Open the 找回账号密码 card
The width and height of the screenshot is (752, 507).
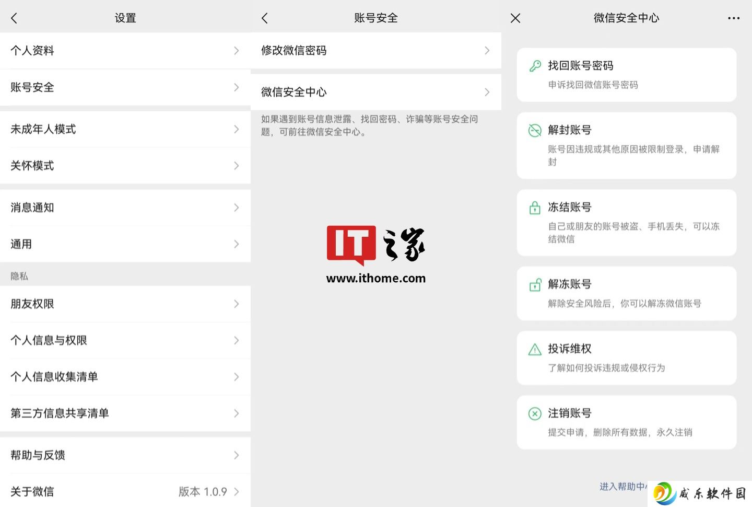coord(627,75)
